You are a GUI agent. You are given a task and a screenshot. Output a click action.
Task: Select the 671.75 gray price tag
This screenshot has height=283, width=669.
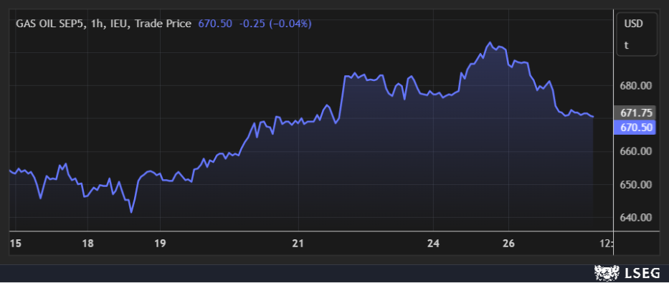coord(634,112)
